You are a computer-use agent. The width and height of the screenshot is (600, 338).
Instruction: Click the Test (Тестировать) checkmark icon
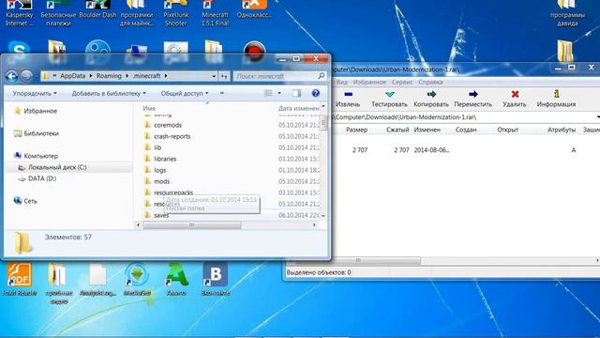point(390,94)
